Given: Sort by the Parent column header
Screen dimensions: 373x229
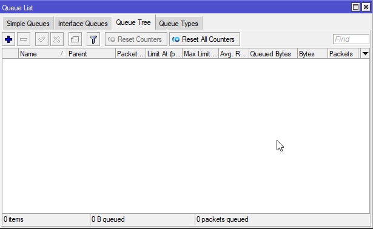Looking at the screenshot, I should coord(91,54).
